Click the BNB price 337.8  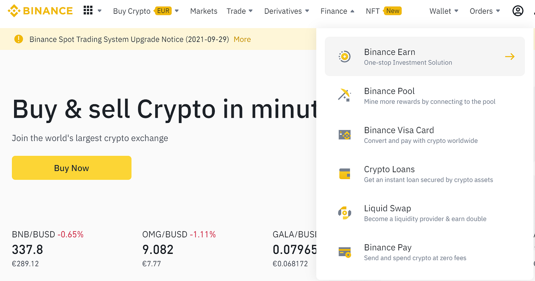pyautogui.click(x=28, y=250)
